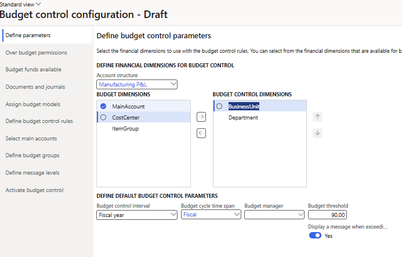Select Department in budget control dimensions

tap(243, 118)
